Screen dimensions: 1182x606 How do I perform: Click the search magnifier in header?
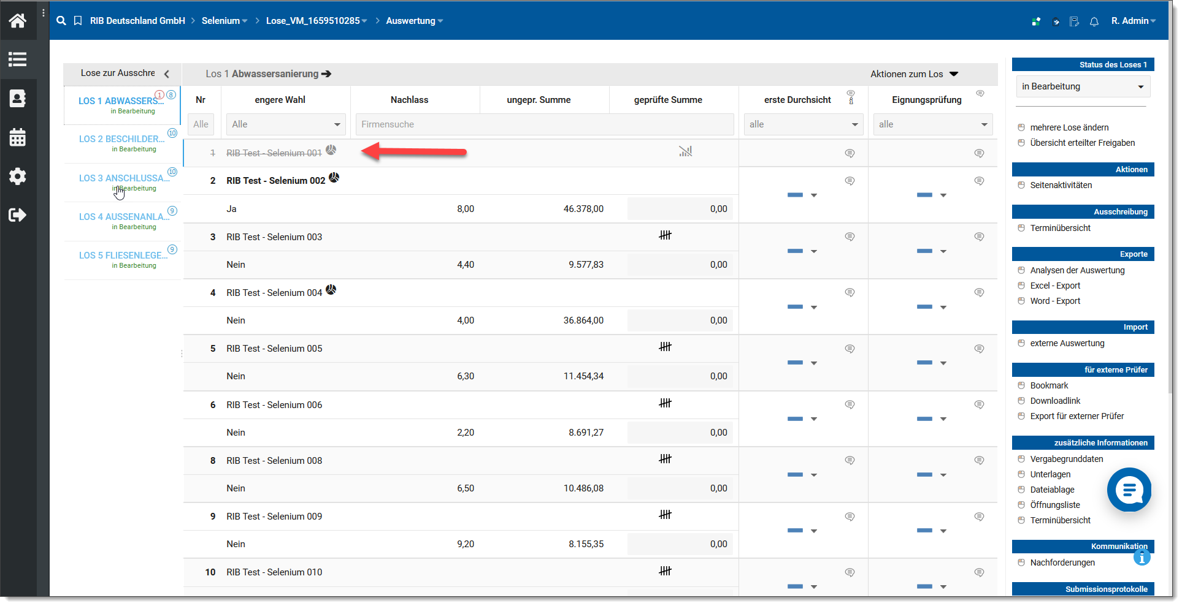pyautogui.click(x=61, y=21)
